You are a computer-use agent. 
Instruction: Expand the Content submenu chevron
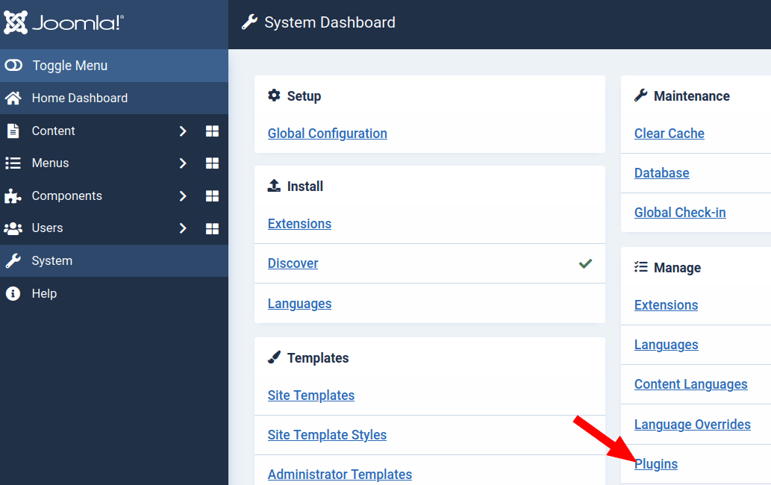(x=183, y=131)
